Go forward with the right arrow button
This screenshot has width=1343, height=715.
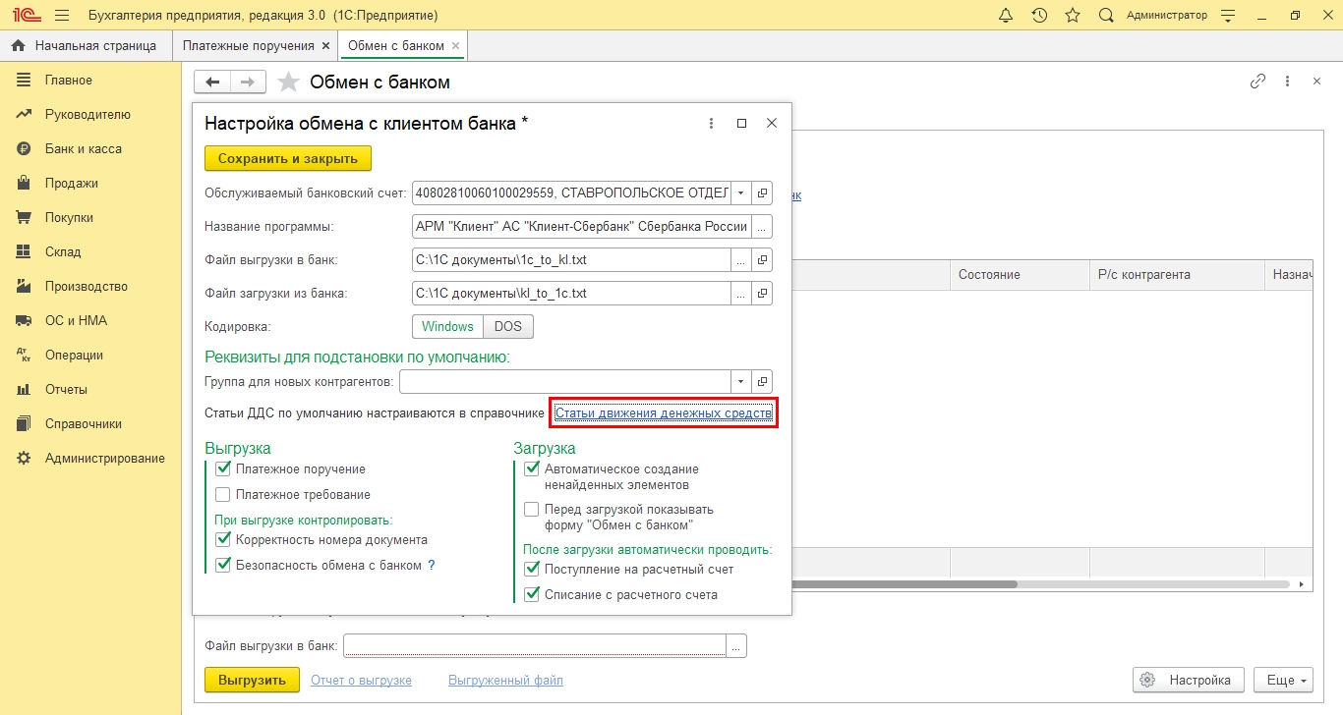[x=248, y=82]
